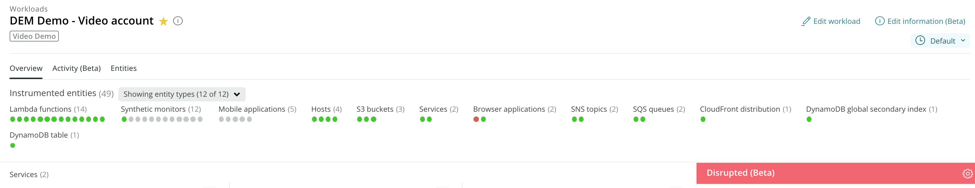Screen dimensions: 975x188
Task: Click the clock icon in time picker
Action: (x=920, y=40)
